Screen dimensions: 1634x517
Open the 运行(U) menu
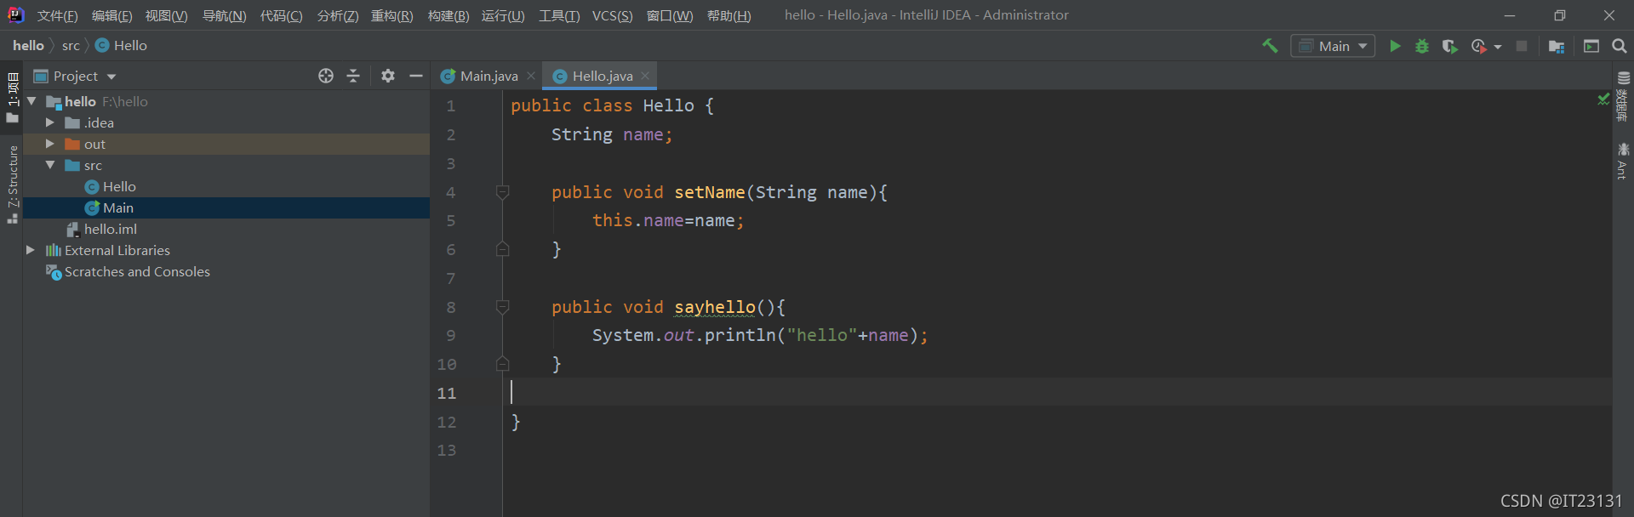pyautogui.click(x=503, y=15)
